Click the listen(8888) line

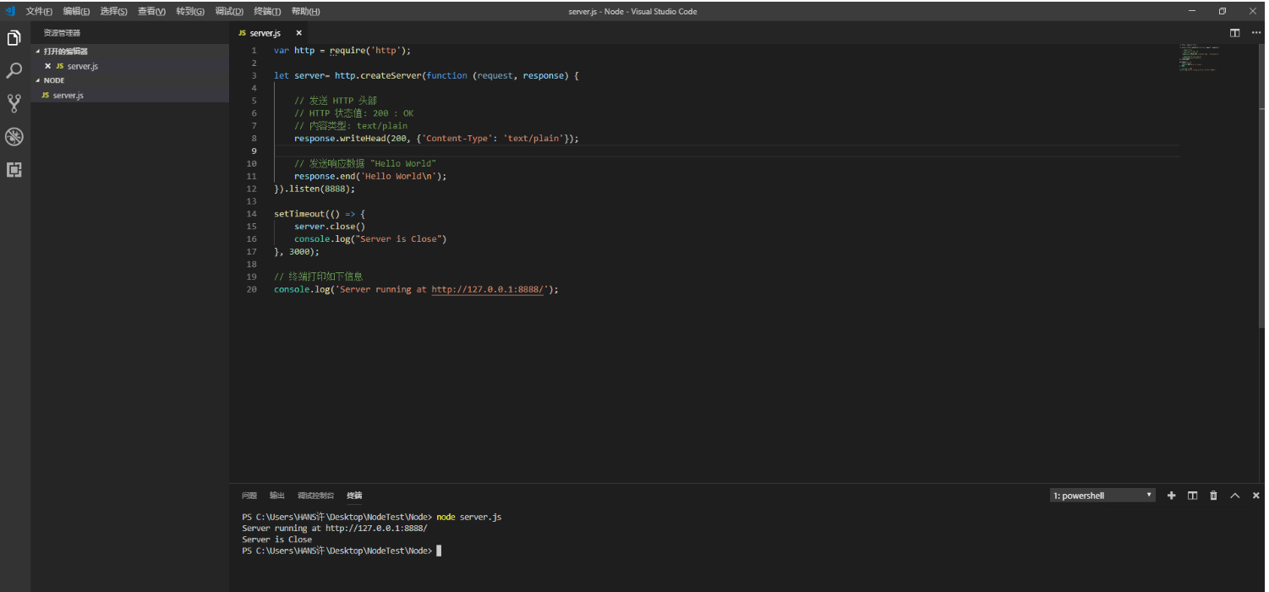[315, 189]
